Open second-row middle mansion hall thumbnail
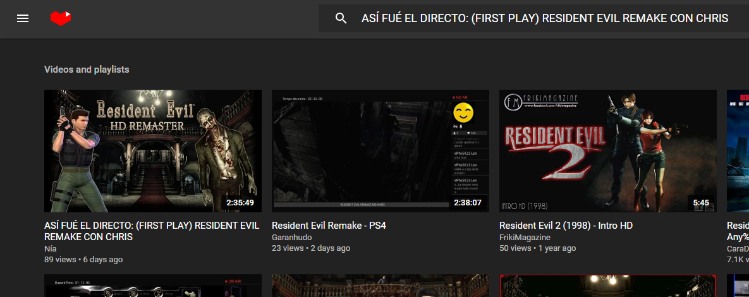 pyautogui.click(x=381, y=286)
